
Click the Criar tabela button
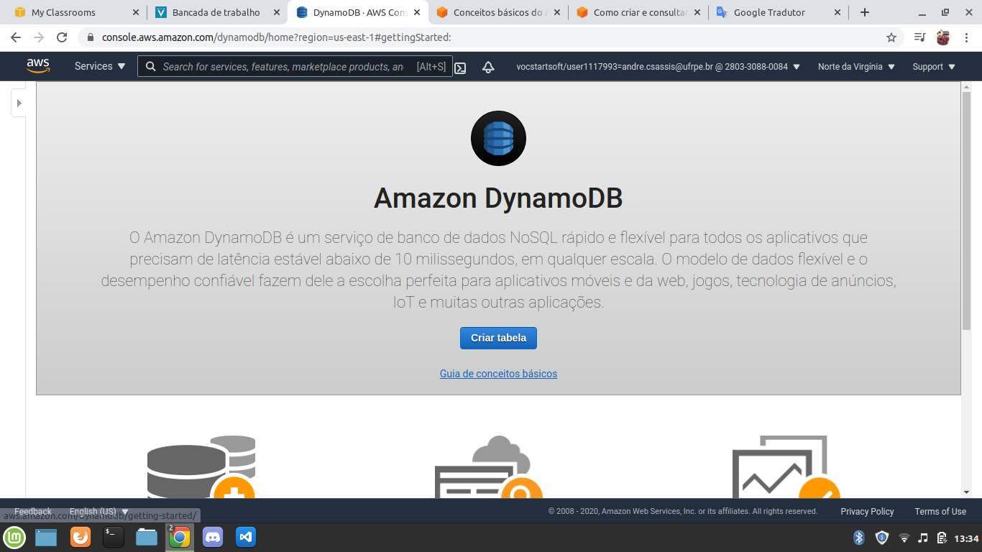tap(498, 338)
